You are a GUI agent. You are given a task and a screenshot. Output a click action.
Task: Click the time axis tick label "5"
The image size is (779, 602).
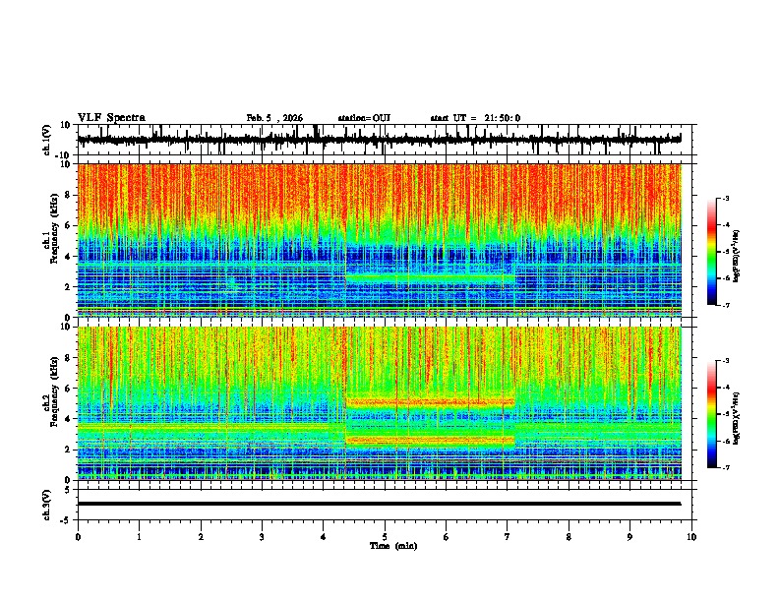point(385,537)
